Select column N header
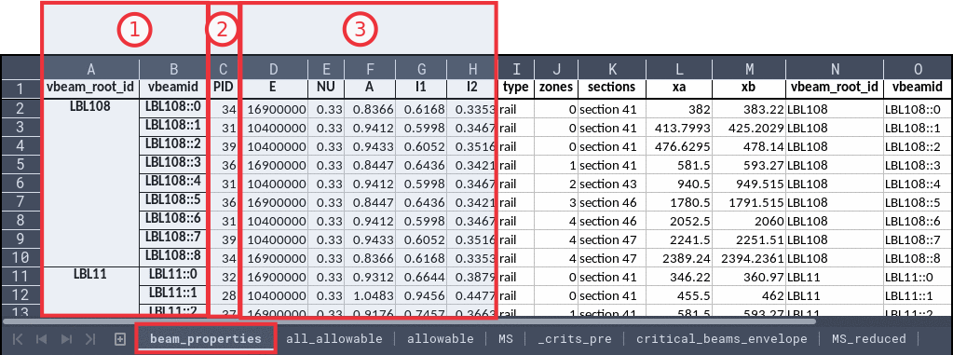 [835, 69]
